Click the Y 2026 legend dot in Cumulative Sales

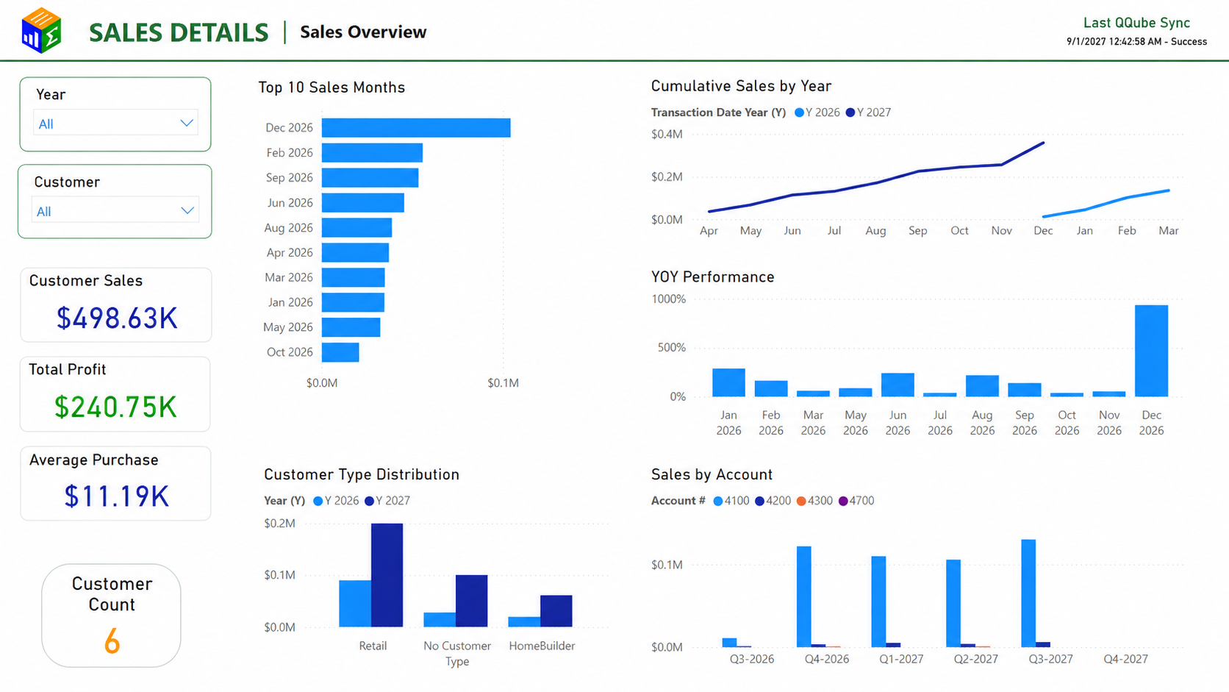pyautogui.click(x=799, y=113)
